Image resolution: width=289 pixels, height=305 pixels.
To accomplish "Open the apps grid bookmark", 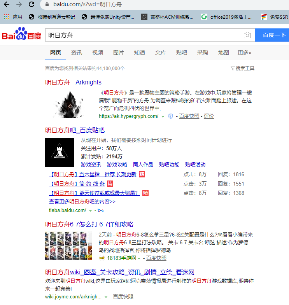I will [x=13, y=17].
